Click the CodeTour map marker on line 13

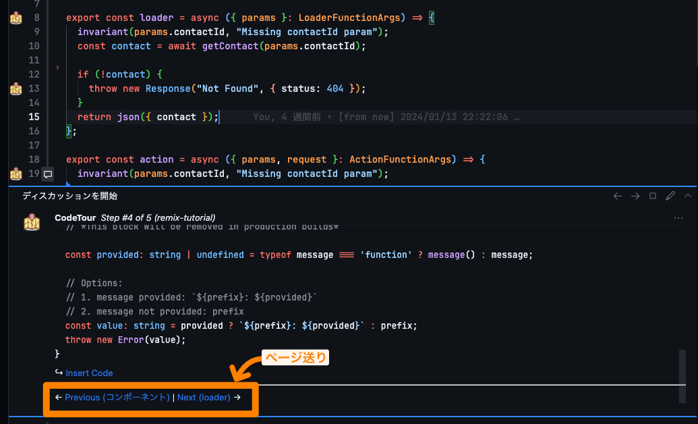point(16,88)
